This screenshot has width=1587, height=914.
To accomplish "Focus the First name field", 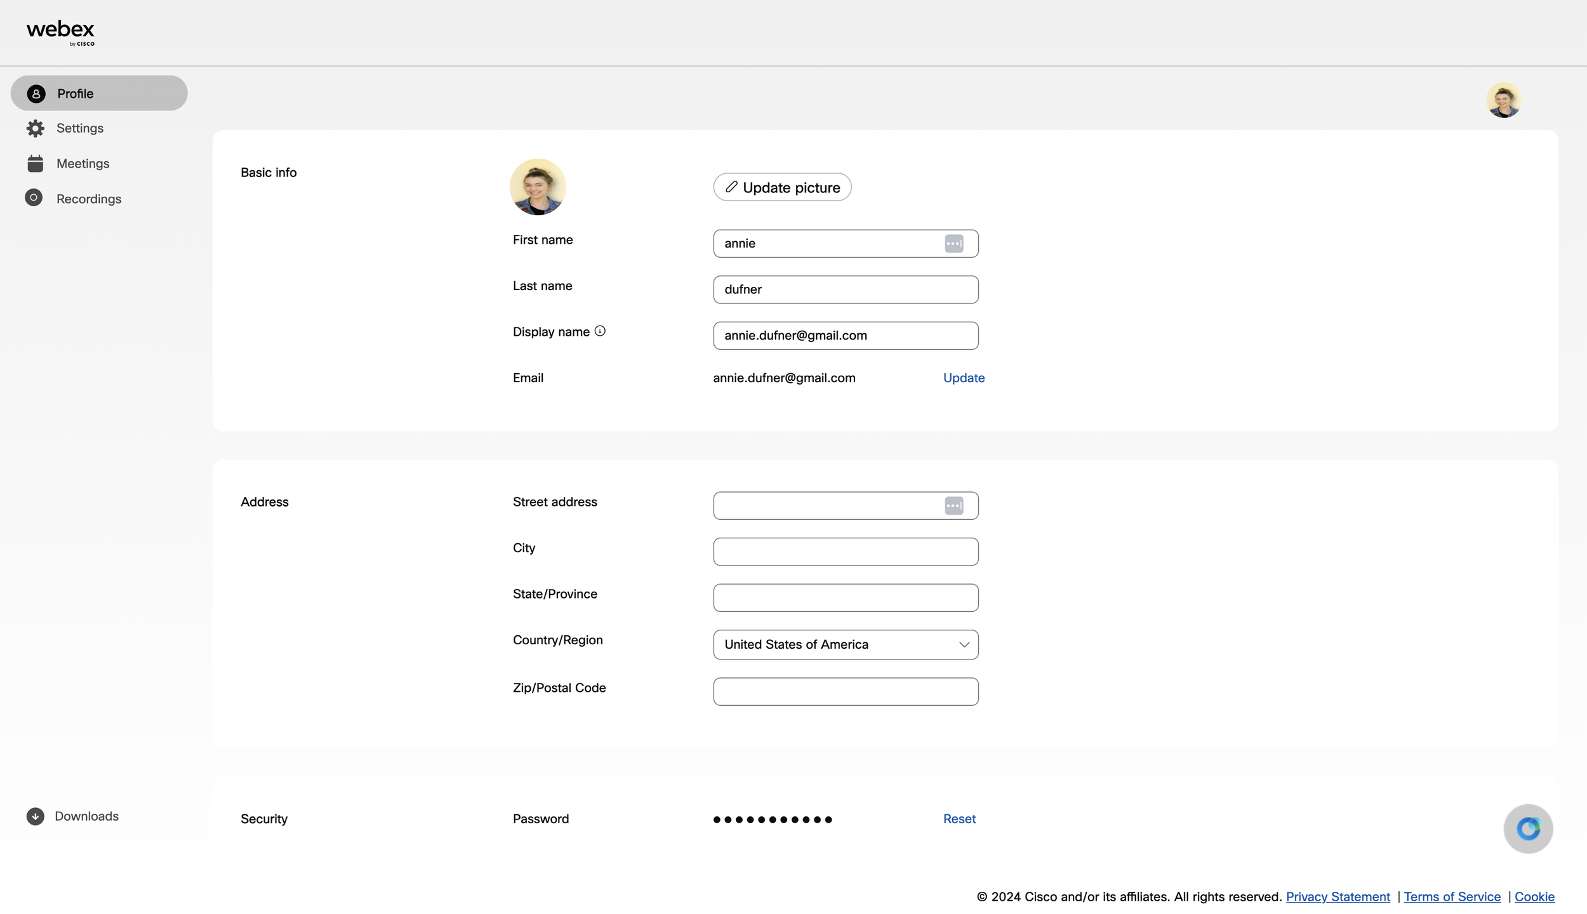I will pyautogui.click(x=846, y=244).
